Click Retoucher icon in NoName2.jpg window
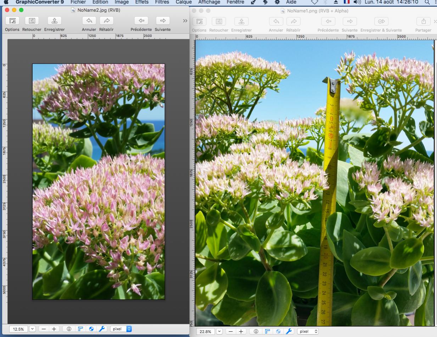Image resolution: width=437 pixels, height=337 pixels. [32, 21]
